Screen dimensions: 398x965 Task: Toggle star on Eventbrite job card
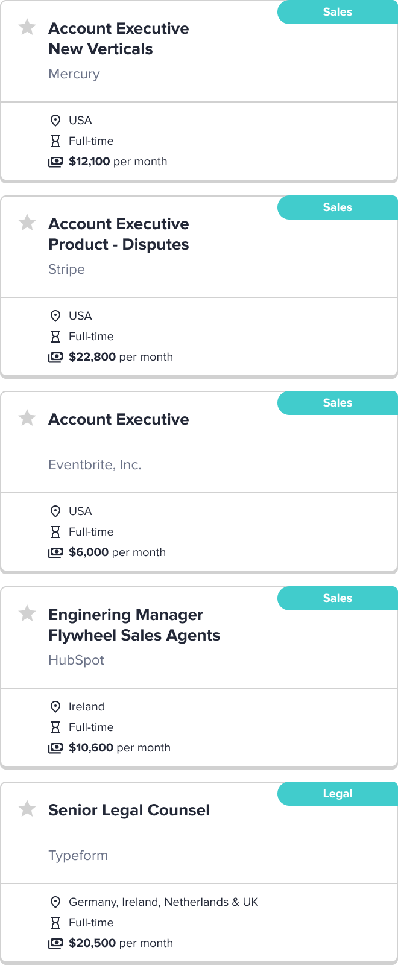(x=27, y=418)
